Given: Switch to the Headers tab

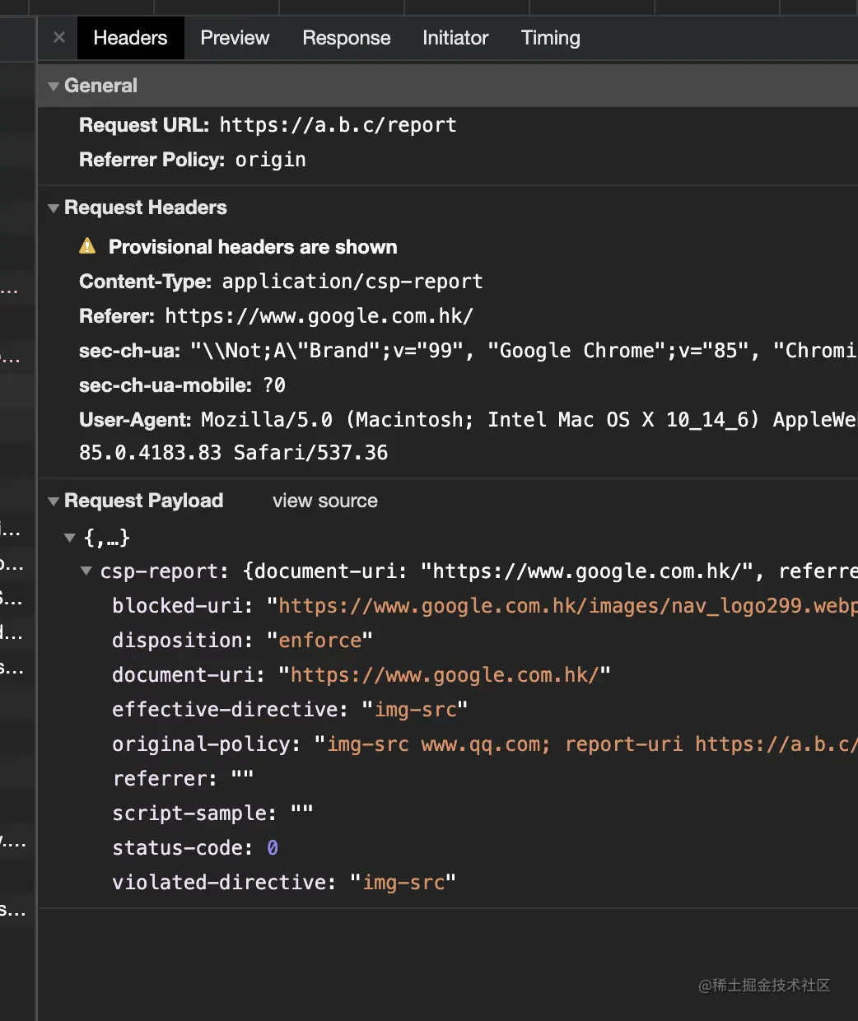Looking at the screenshot, I should [130, 38].
